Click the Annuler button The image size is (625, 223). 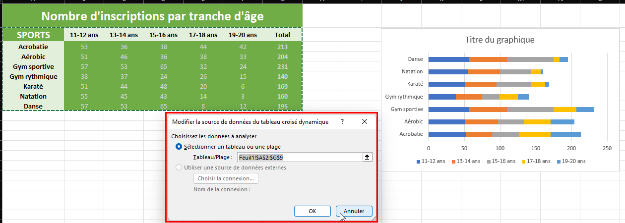pos(354,211)
